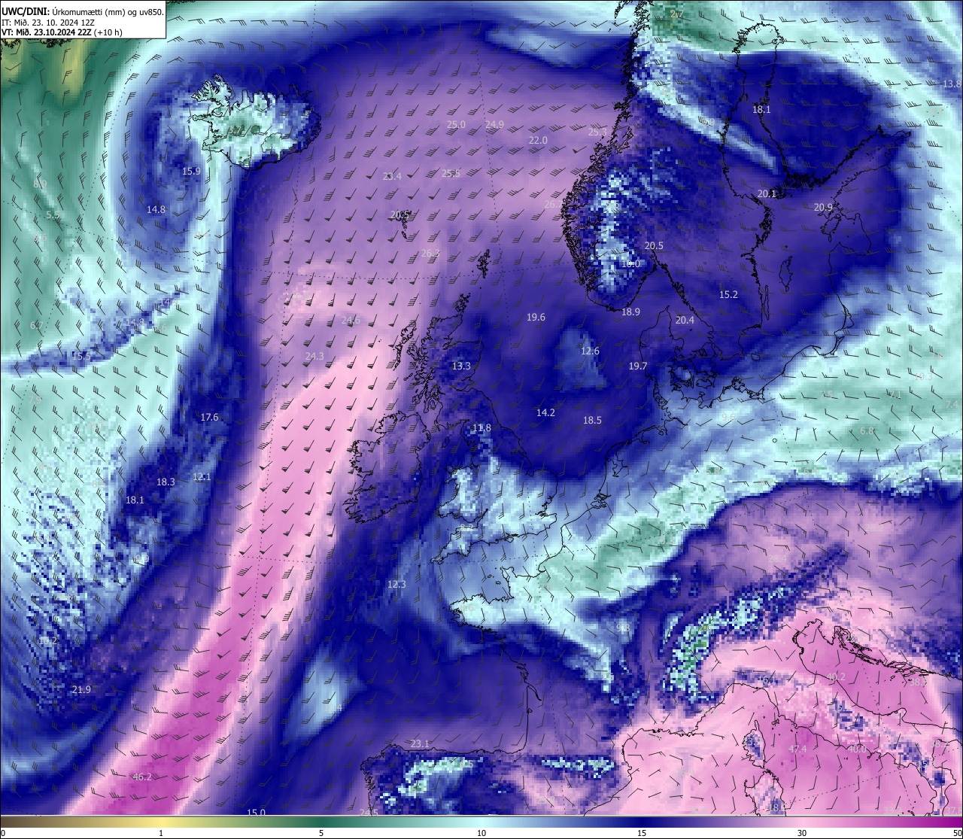
Task: Click the 6.8 value over eastern Europe
Action: (867, 430)
